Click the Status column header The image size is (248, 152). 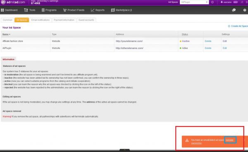coord(185,34)
